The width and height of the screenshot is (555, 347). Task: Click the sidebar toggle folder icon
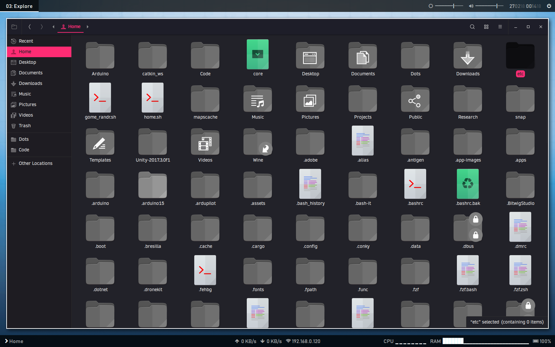tap(14, 27)
